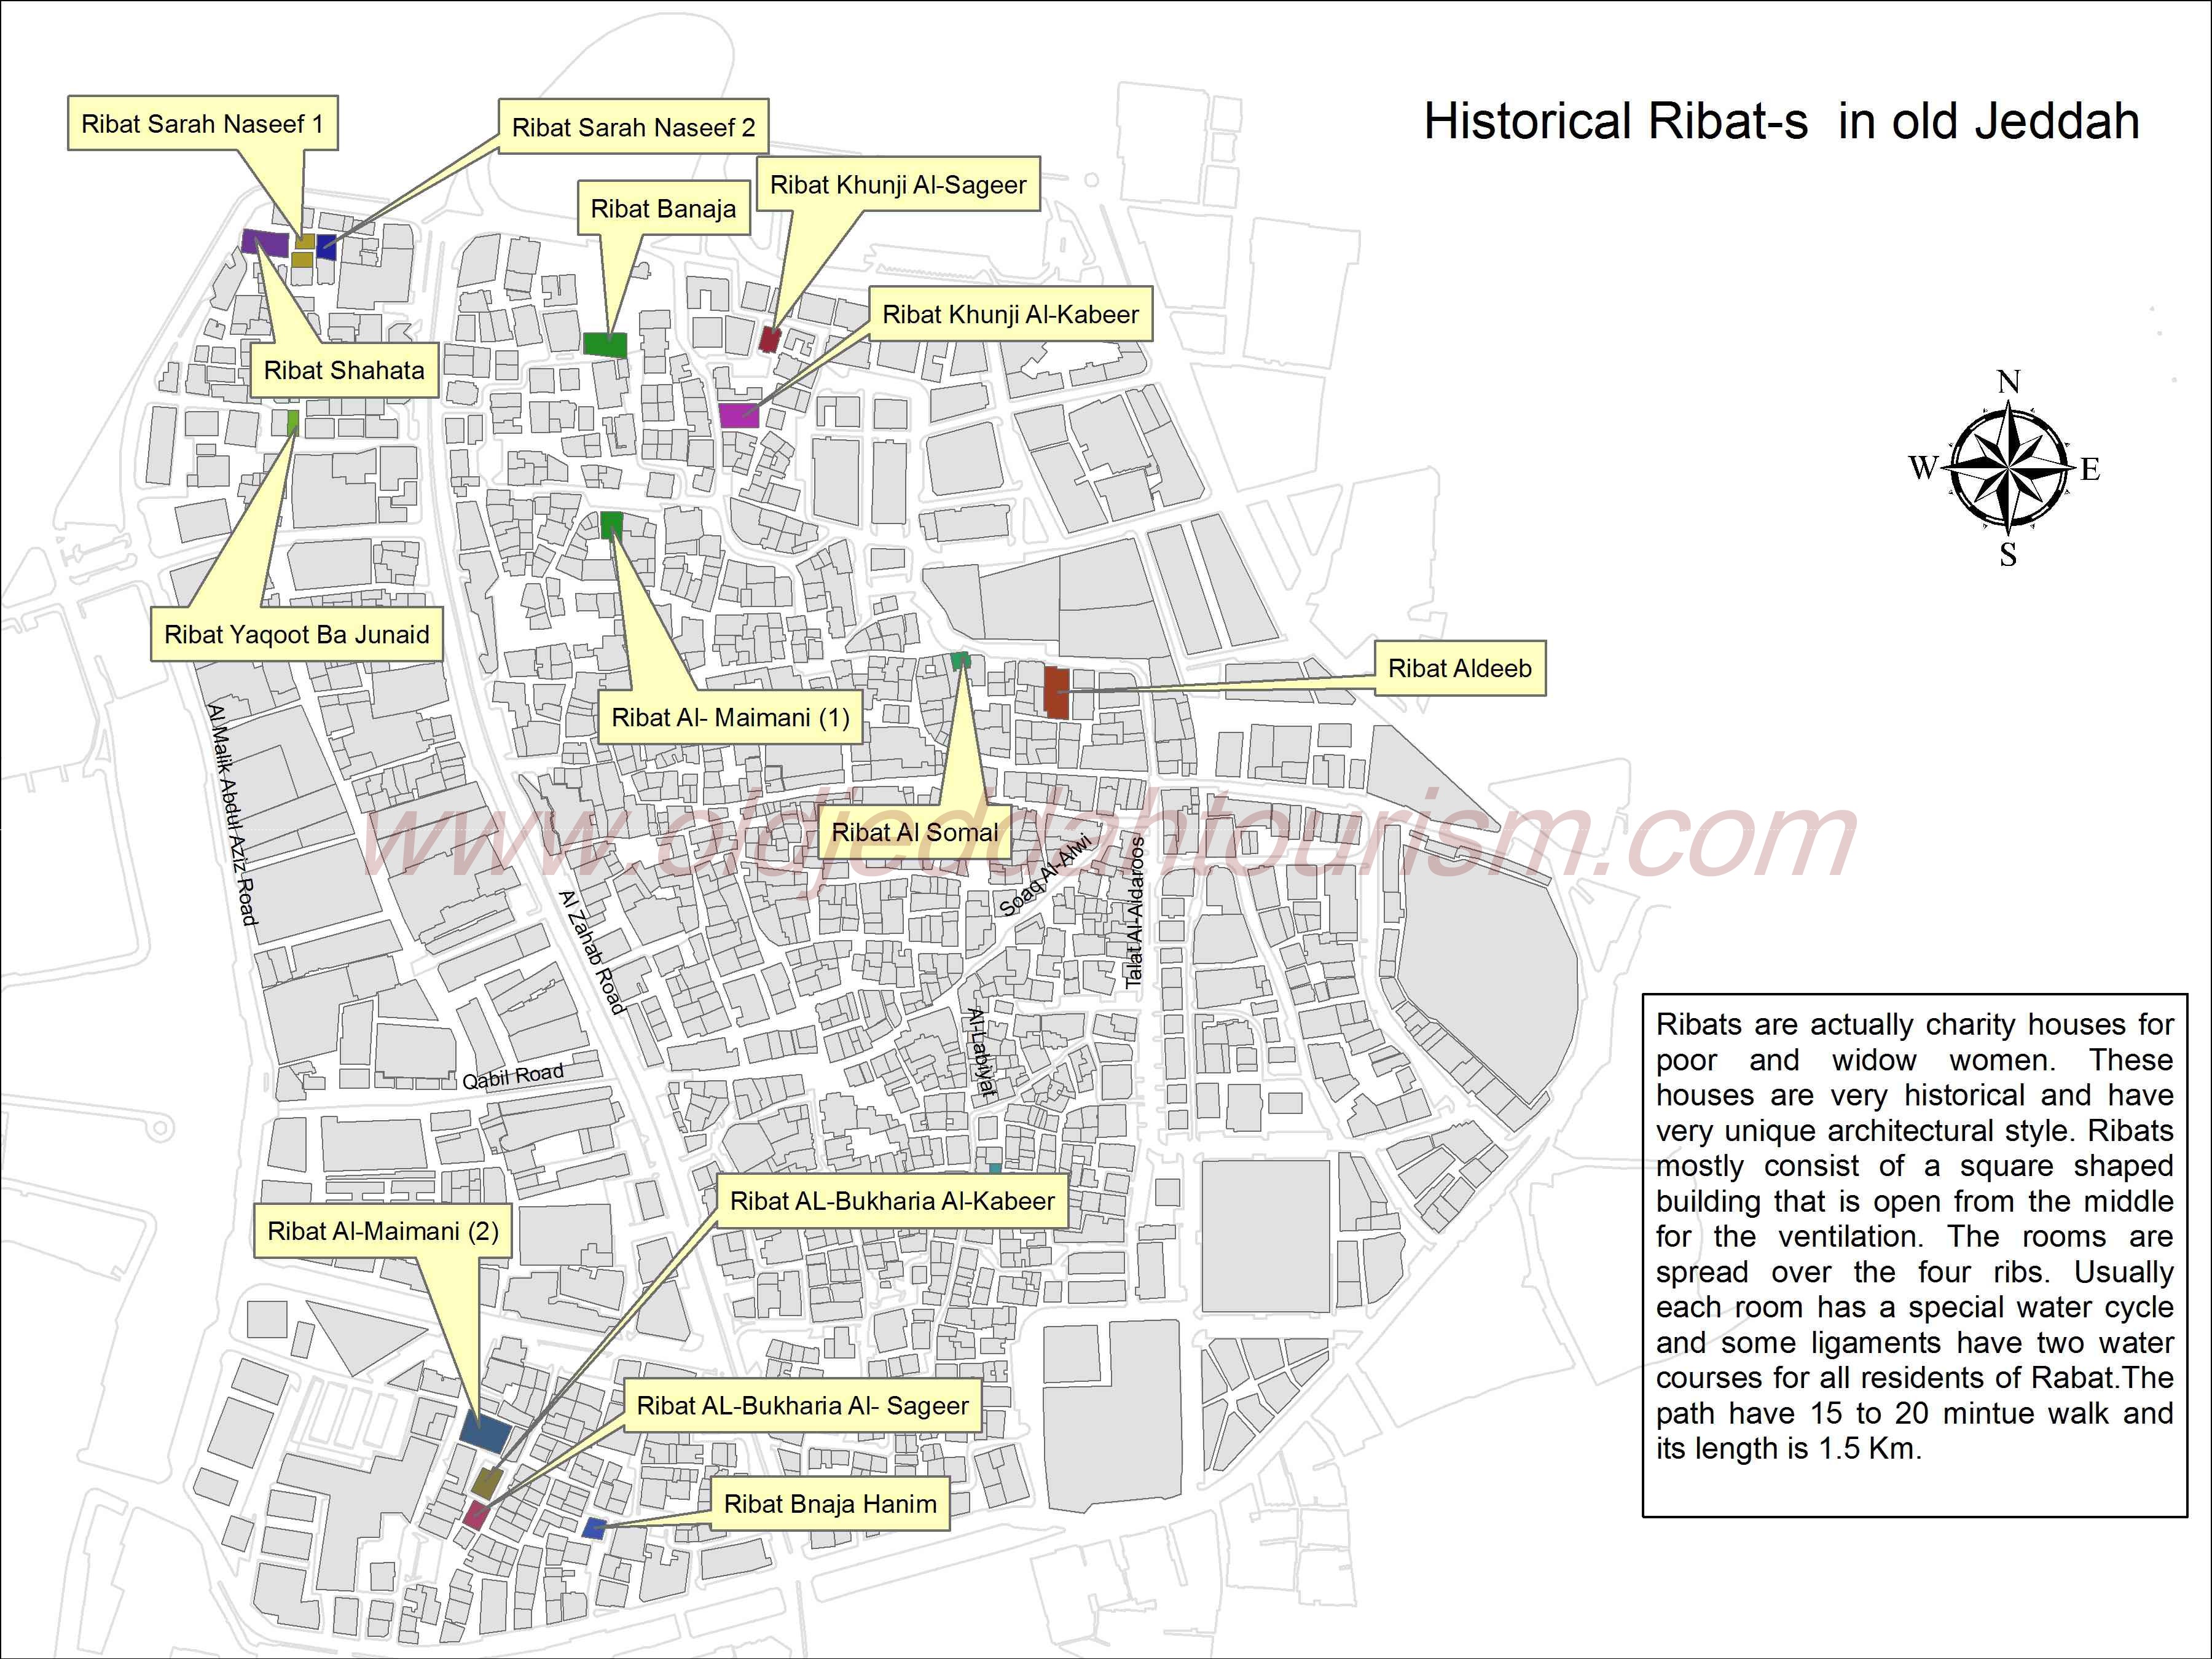The height and width of the screenshot is (1659, 2212).
Task: Click the Historical Ribat-s in old Jeddah title
Action: point(1781,122)
